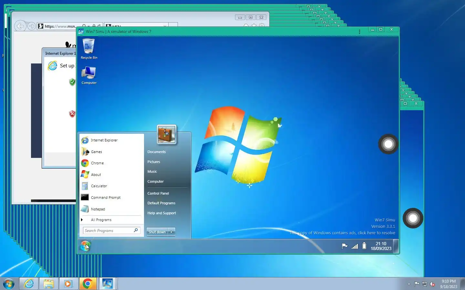Click the search magnifier icon

tap(136, 230)
